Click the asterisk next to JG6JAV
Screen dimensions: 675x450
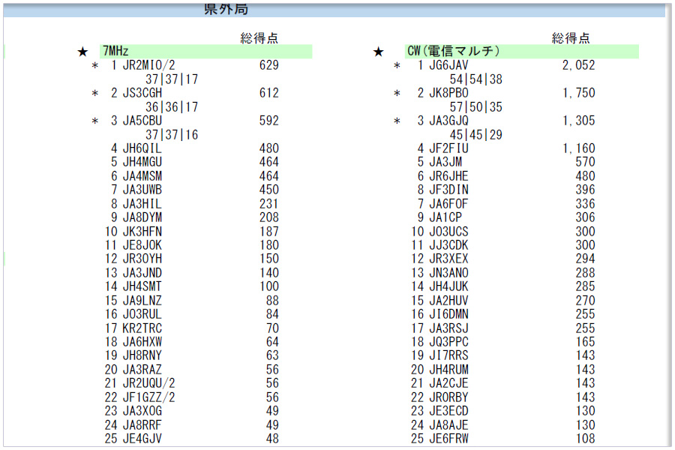pyautogui.click(x=397, y=66)
